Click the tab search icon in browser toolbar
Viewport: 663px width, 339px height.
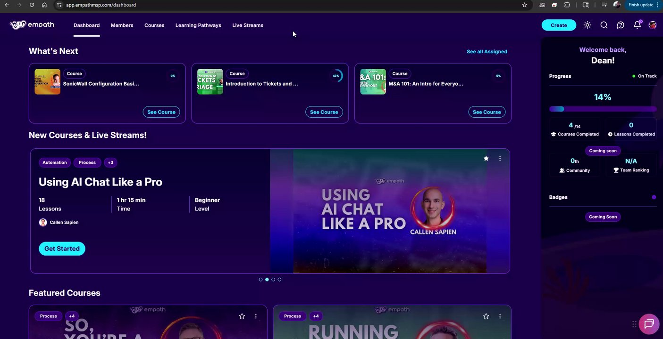pyautogui.click(x=586, y=5)
